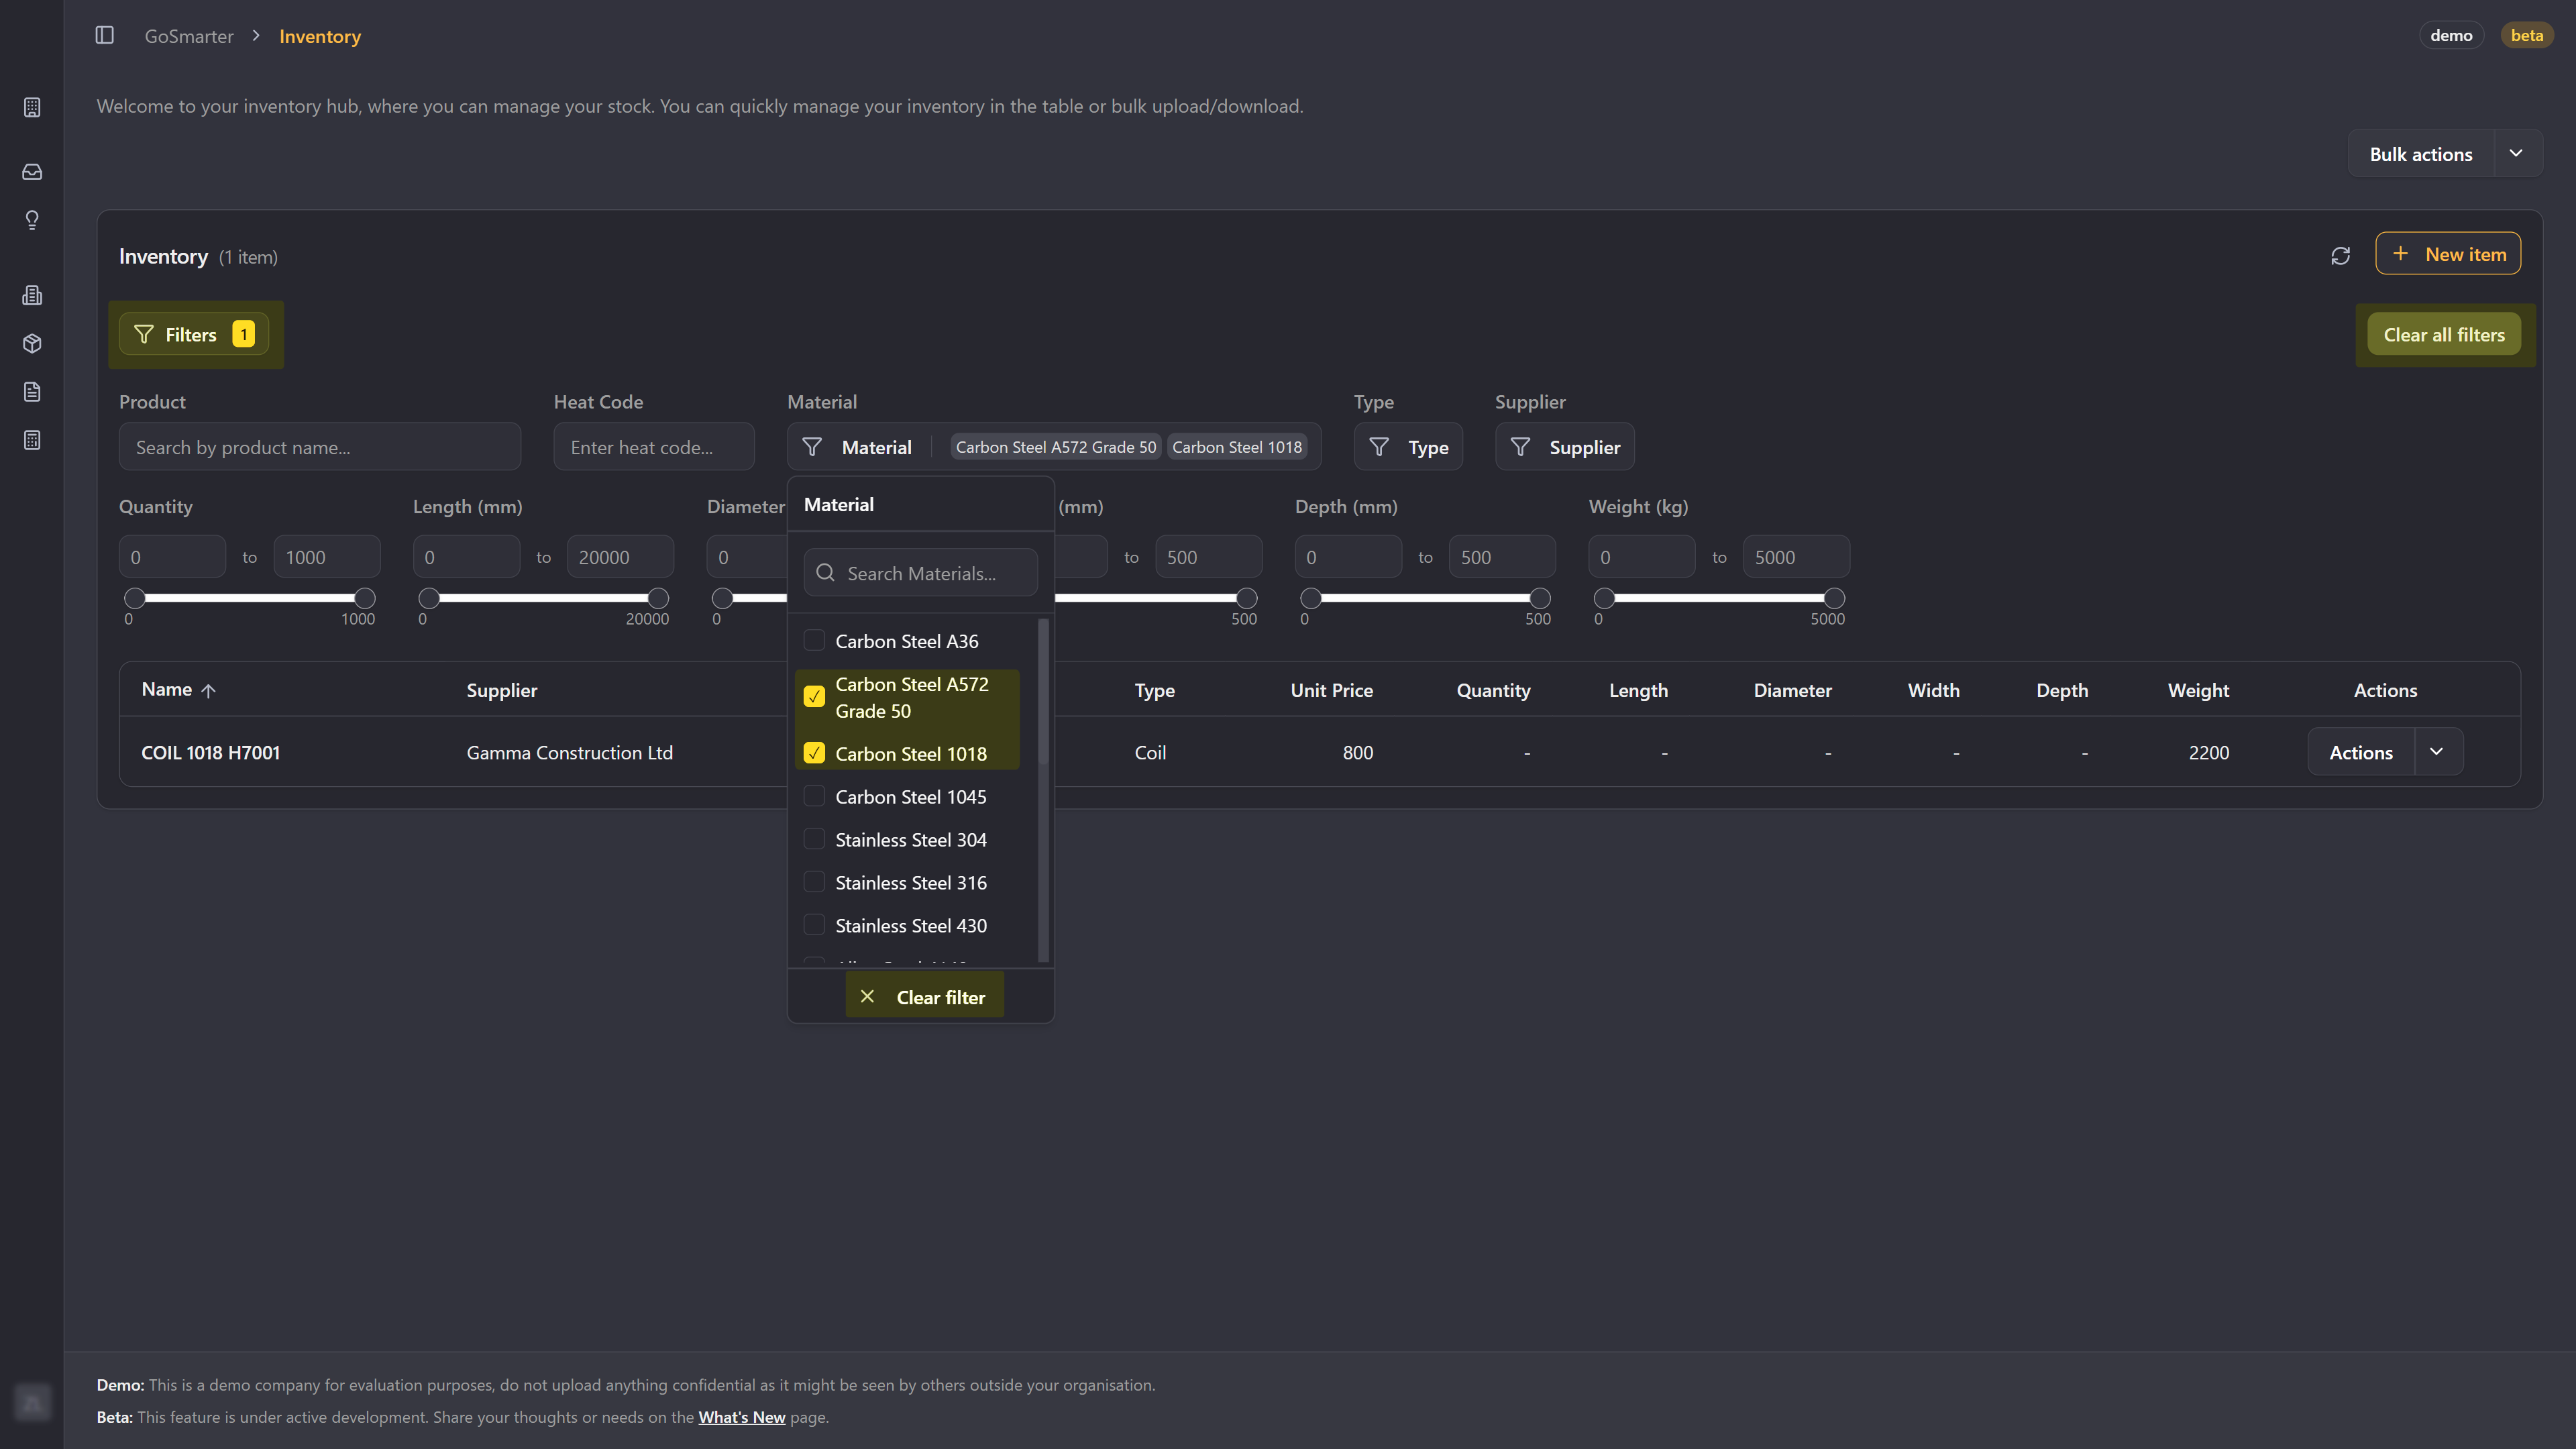Open the inbox tray sidebar icon
Viewport: 2576px width, 1449px height.
tap(32, 172)
